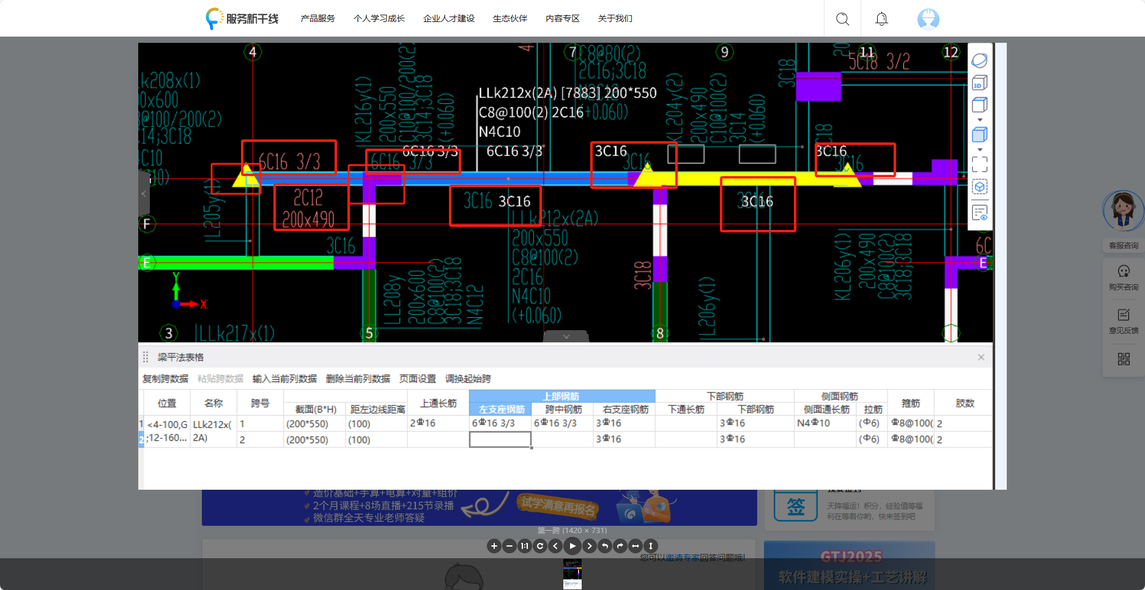Click the dashed-frame full screen icon
1145x590 pixels.
pyautogui.click(x=980, y=164)
